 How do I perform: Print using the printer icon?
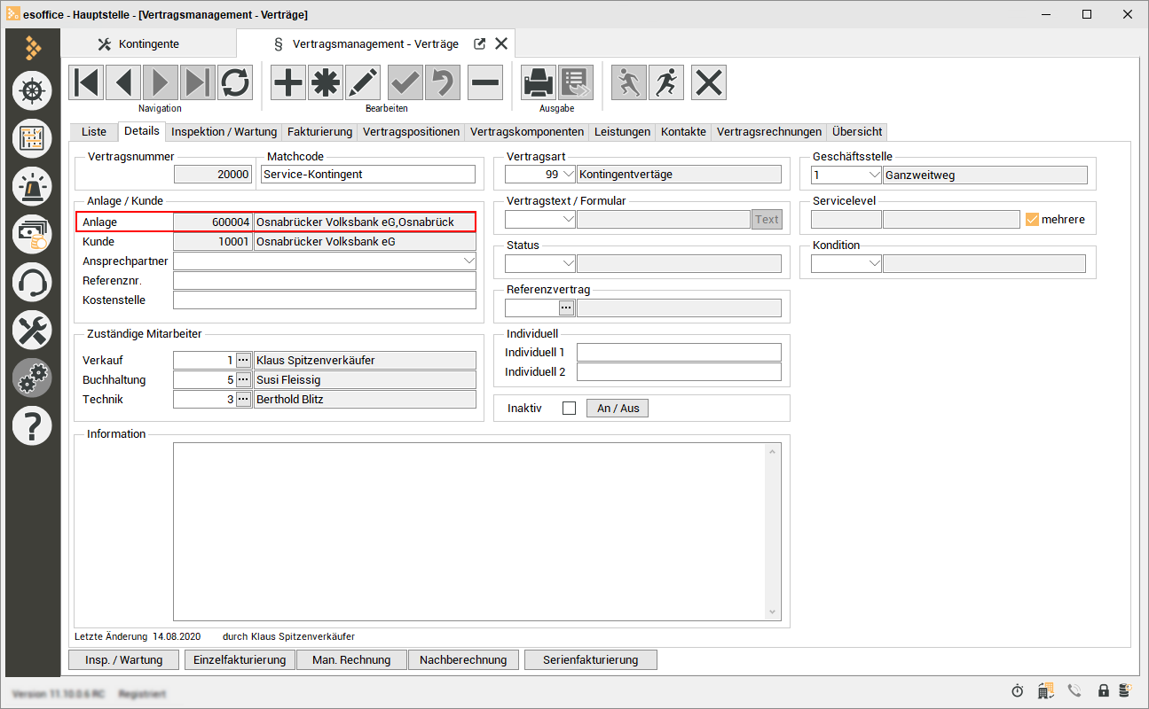pos(539,82)
